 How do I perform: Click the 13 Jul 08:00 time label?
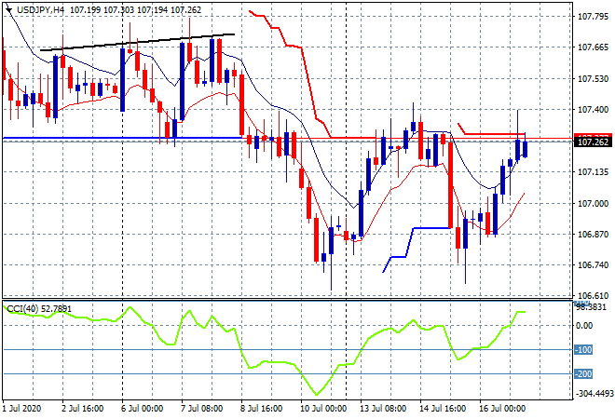[x=383, y=409]
